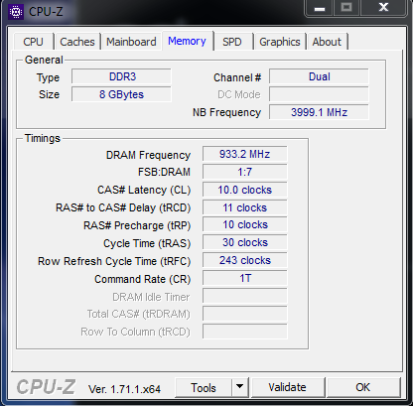Select the Memory tab
The width and height of the screenshot is (413, 406).
[187, 41]
